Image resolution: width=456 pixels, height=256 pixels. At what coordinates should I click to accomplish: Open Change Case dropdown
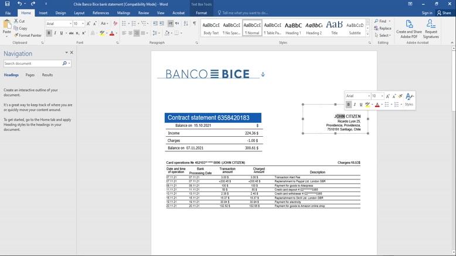pyautogui.click(x=104, y=23)
